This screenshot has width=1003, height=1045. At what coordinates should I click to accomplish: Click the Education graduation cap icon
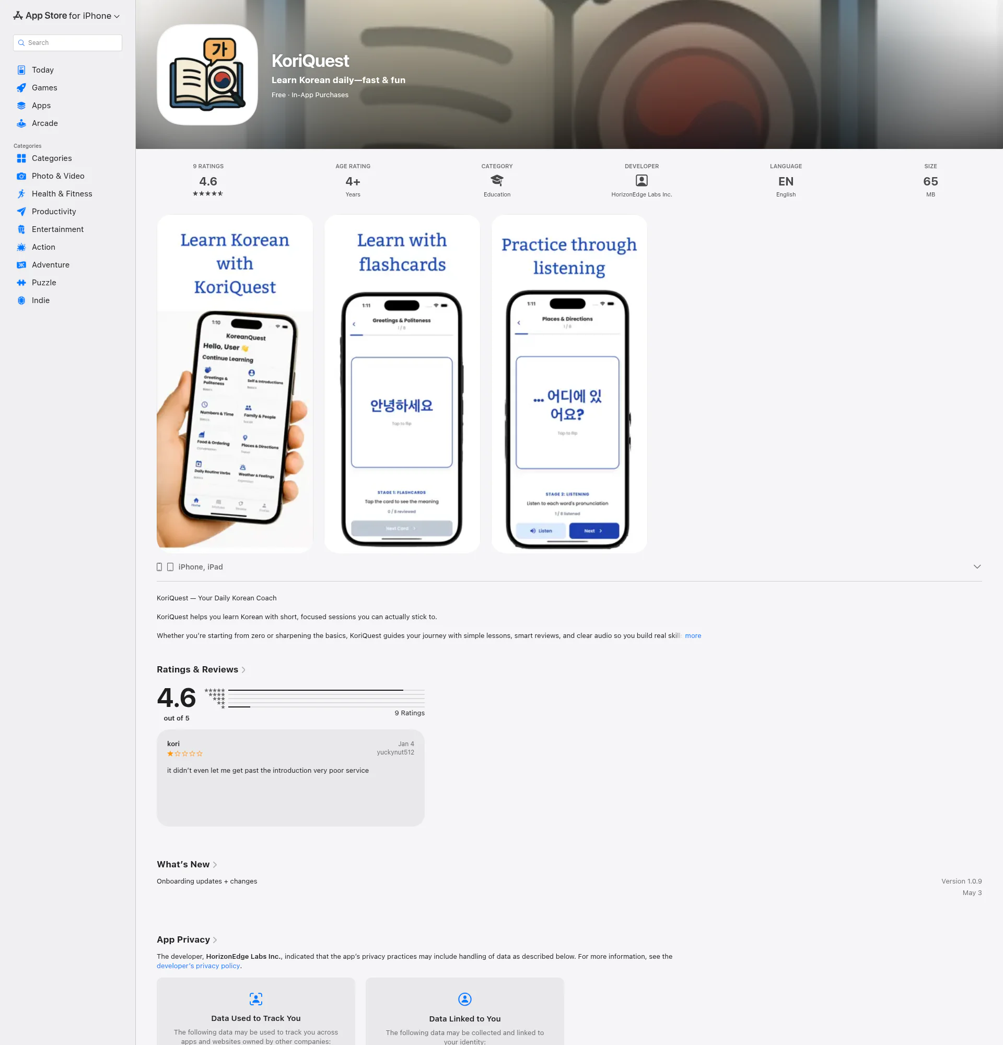[x=497, y=180]
